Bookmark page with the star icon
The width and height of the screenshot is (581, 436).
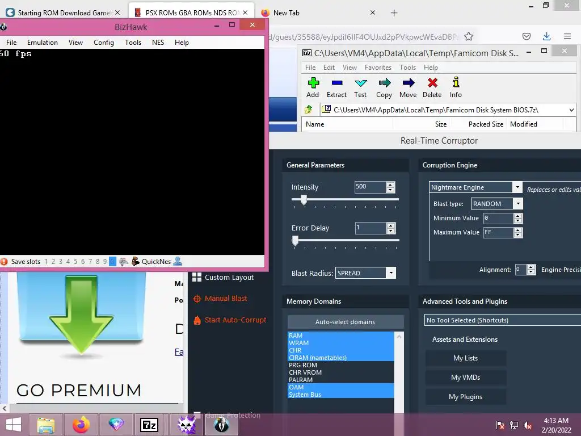pyautogui.click(x=469, y=36)
